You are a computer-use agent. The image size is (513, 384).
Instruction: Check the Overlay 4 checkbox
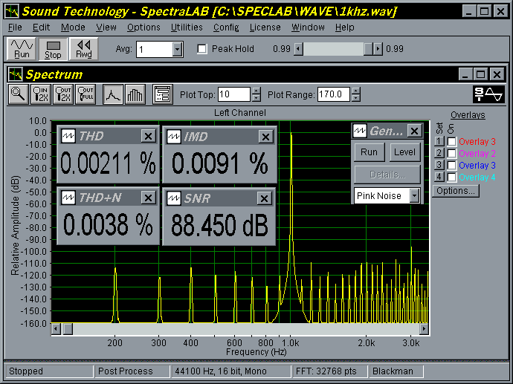click(451, 177)
